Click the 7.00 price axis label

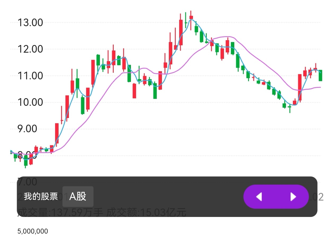tap(27, 182)
